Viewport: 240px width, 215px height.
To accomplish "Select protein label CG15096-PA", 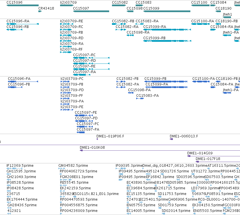I will point(19,79).
